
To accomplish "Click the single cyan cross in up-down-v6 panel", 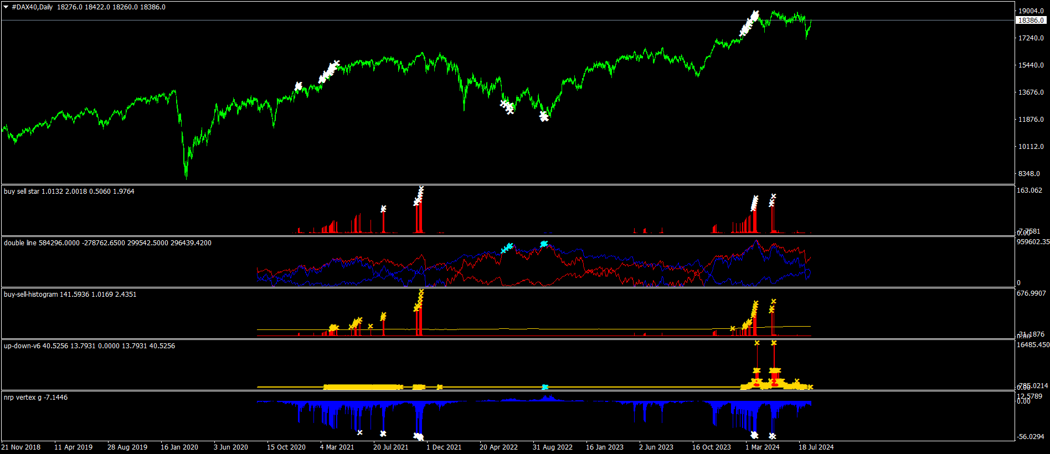I will click(x=545, y=387).
